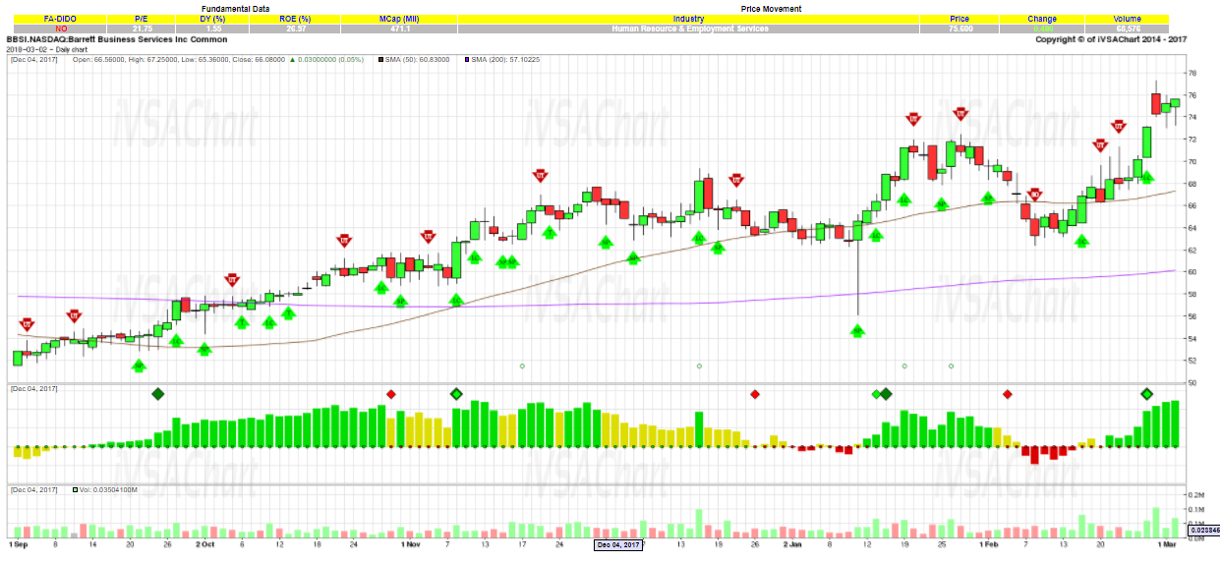Click the 78 price level on the right axis

1191,74
